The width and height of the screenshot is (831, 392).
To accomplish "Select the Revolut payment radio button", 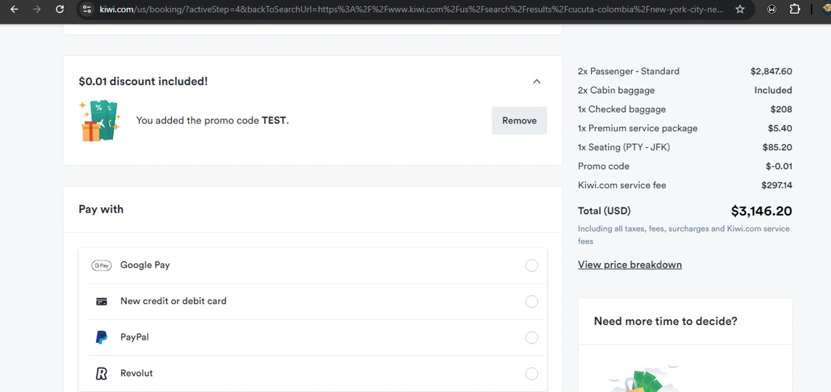I will (531, 374).
